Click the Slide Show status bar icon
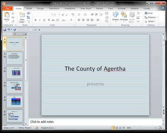Image resolution: width=167 pixels, height=133 pixels. [124, 128]
